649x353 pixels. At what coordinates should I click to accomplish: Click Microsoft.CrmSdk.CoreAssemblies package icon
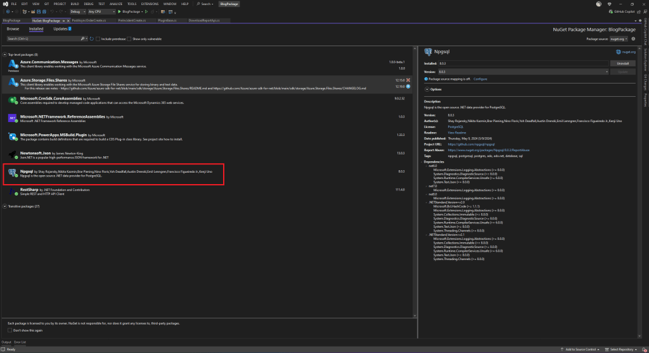[13, 101]
